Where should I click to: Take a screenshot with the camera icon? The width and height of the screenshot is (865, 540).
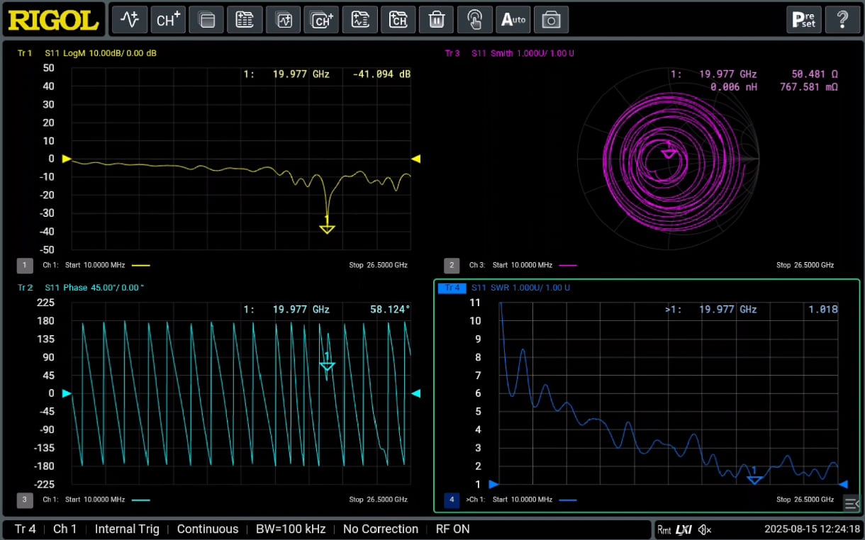[551, 20]
